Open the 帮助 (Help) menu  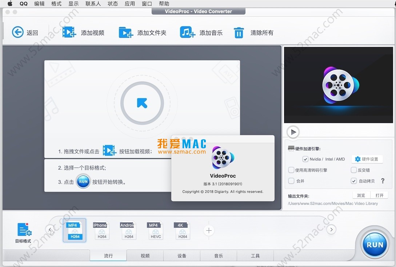tap(164, 4)
